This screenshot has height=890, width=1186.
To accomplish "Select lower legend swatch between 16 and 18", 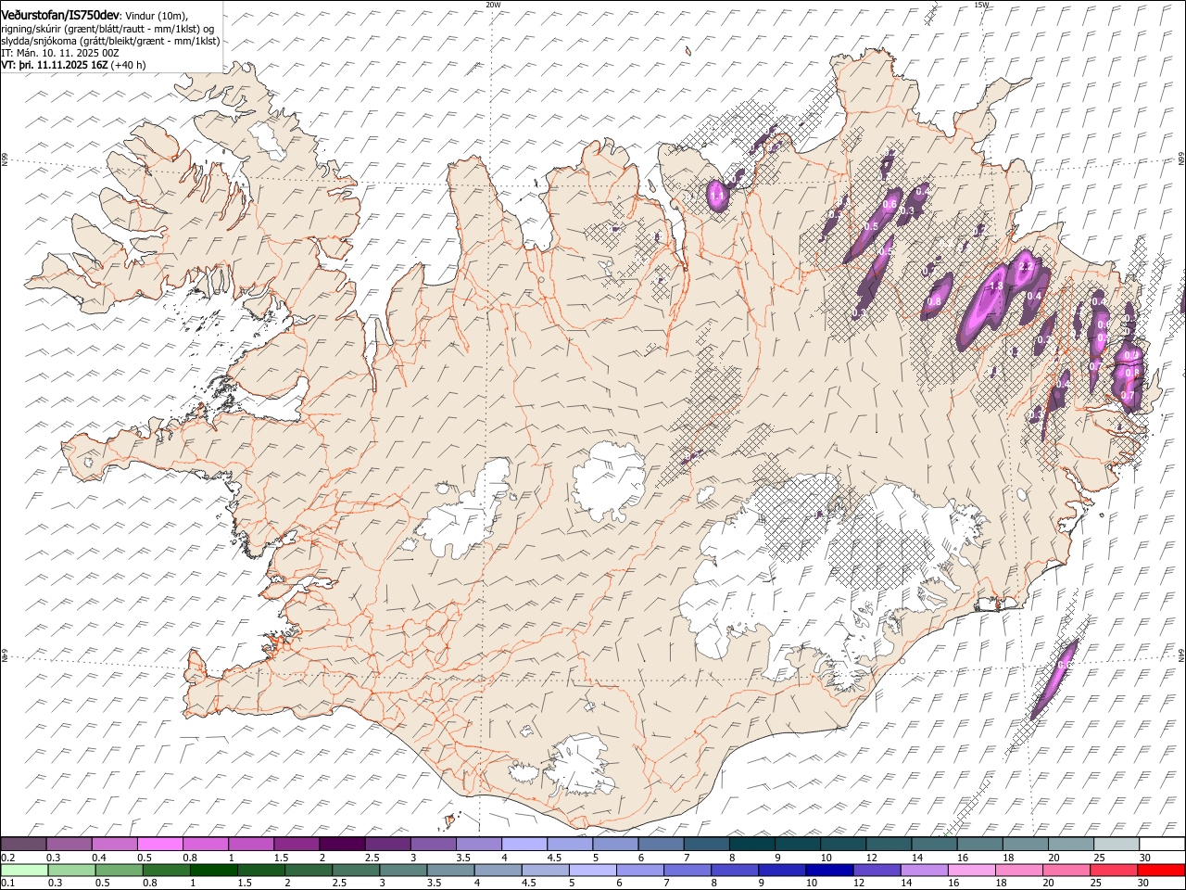I will coord(971,870).
